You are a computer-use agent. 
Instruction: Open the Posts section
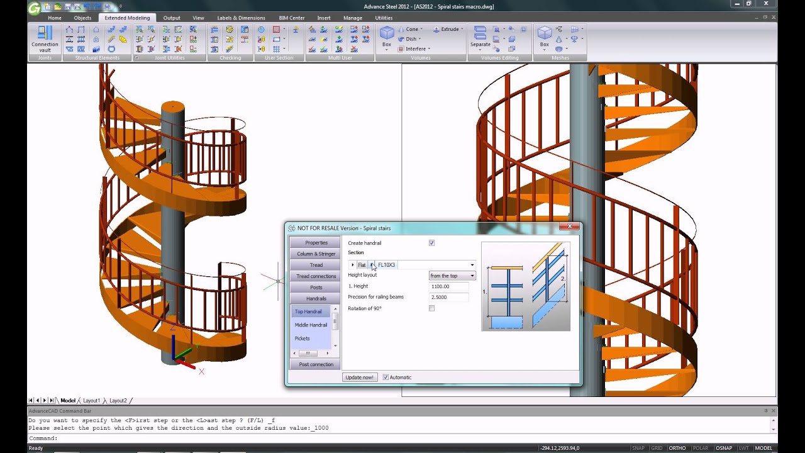click(x=316, y=288)
